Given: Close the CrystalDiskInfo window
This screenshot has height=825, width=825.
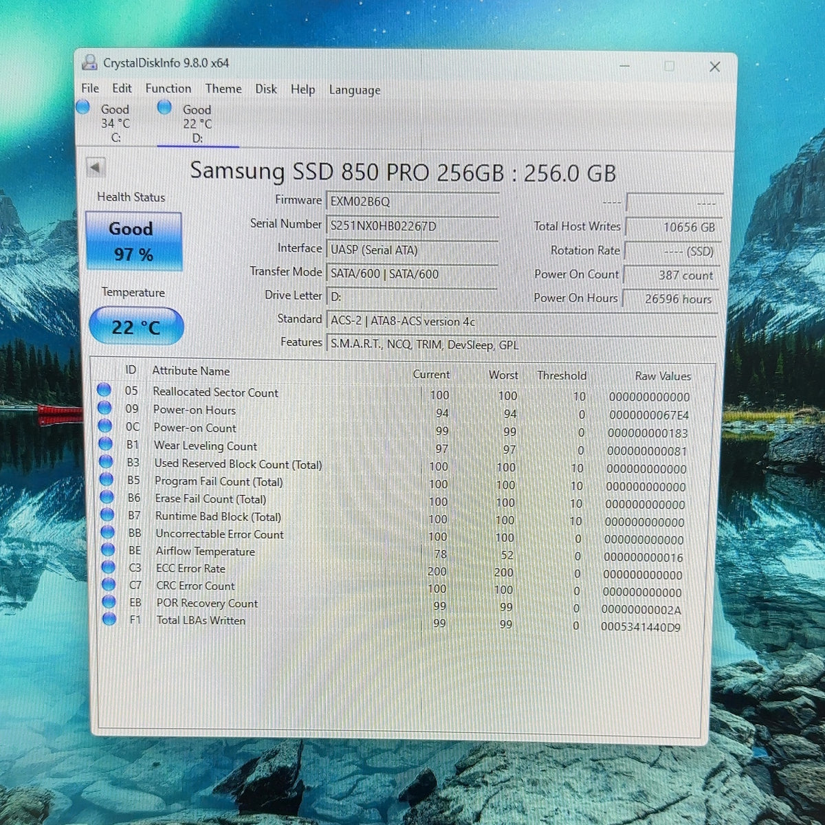Looking at the screenshot, I should tap(715, 67).
